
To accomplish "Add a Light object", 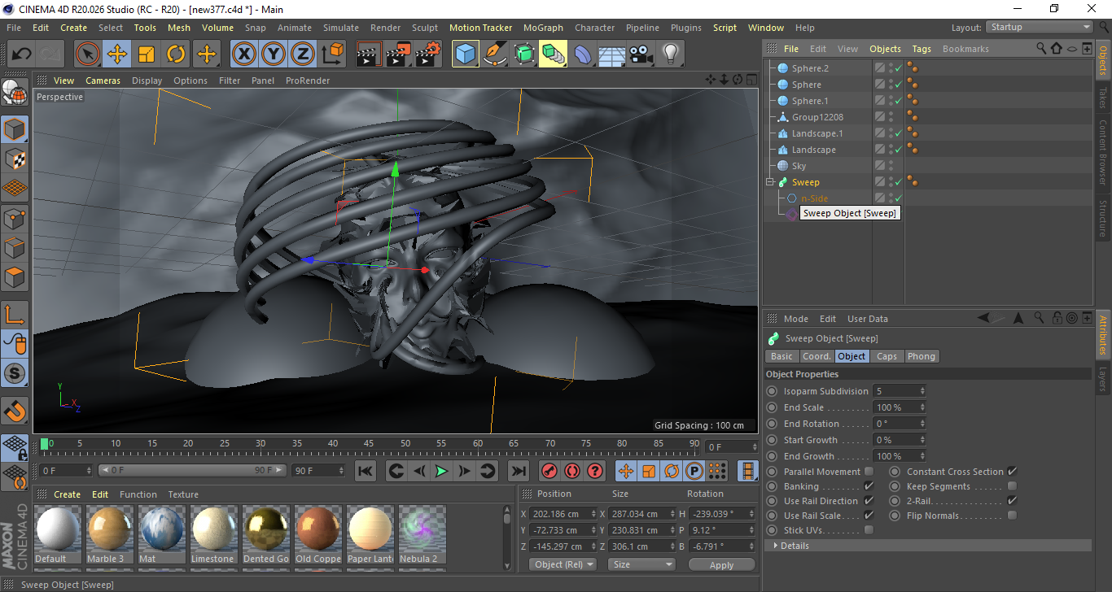I will [671, 54].
